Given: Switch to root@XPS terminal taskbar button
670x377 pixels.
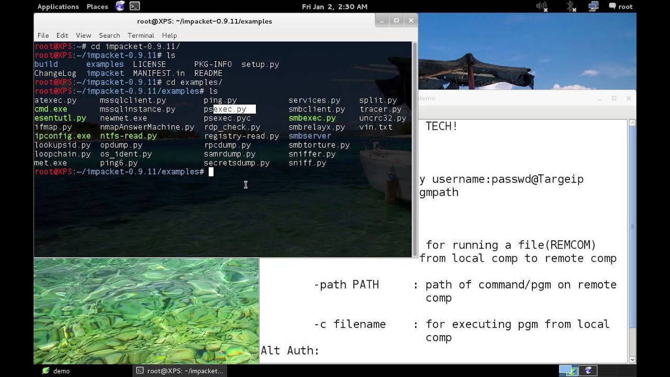Looking at the screenshot, I should pos(181,371).
